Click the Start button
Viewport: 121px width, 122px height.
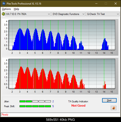[x=109, y=100]
